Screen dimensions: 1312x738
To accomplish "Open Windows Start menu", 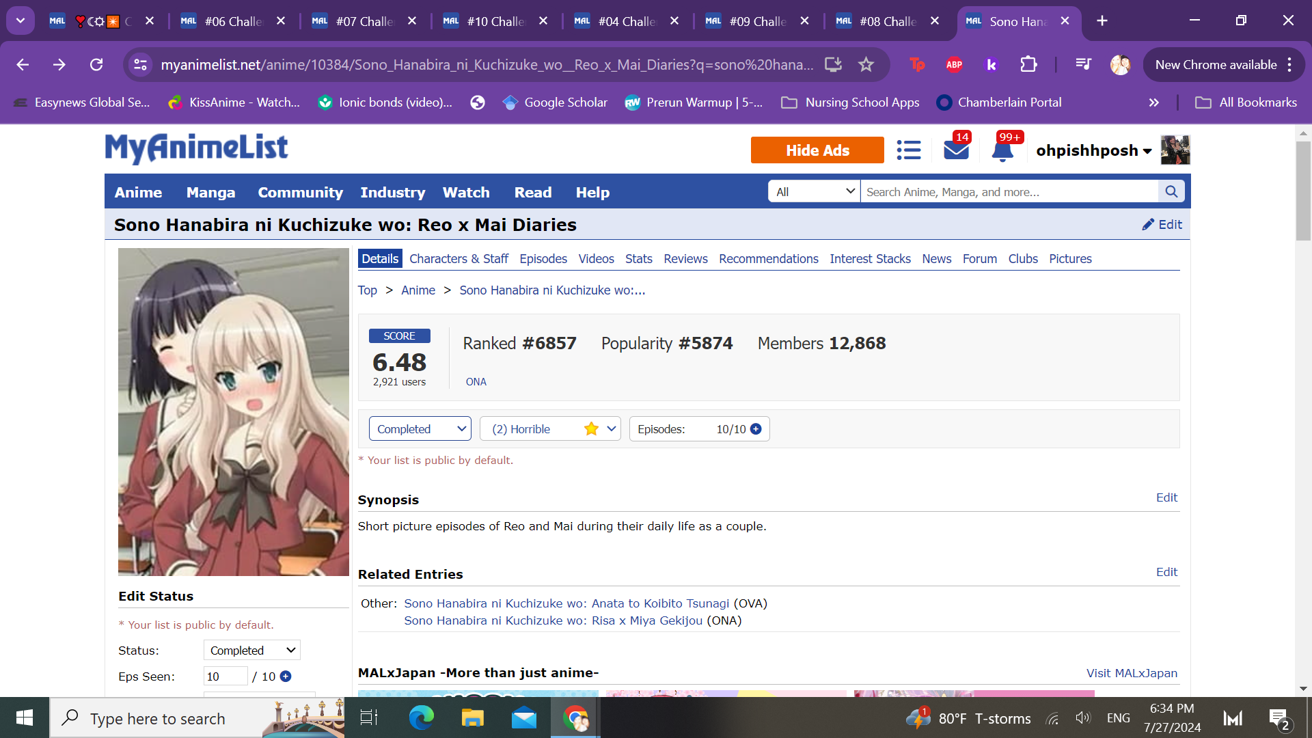I will click(x=25, y=717).
